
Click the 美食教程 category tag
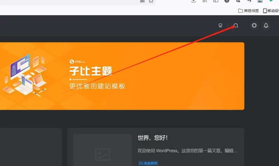pos(149,163)
